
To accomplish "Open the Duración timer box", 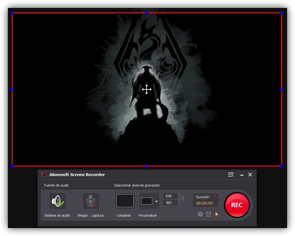I will 205,200.
